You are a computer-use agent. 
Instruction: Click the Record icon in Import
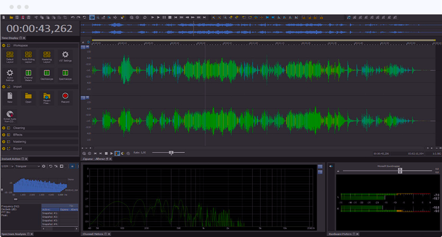[x=65, y=96]
